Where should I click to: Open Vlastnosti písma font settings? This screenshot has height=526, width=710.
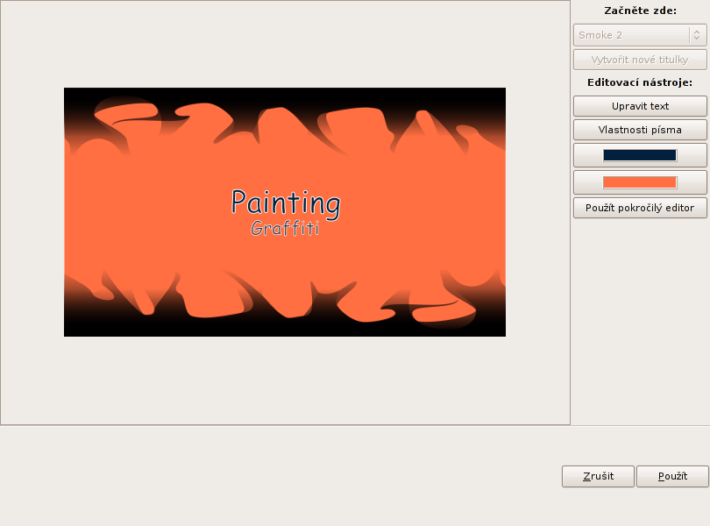pos(640,130)
